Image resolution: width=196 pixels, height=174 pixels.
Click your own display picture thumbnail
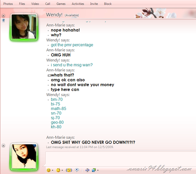(x=24, y=156)
